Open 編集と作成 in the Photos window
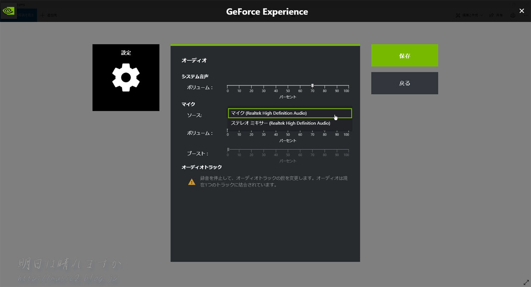This screenshot has height=287, width=531. [x=469, y=15]
